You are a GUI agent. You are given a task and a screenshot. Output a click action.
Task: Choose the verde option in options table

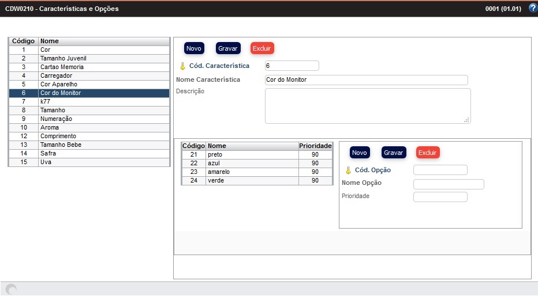pos(252,181)
